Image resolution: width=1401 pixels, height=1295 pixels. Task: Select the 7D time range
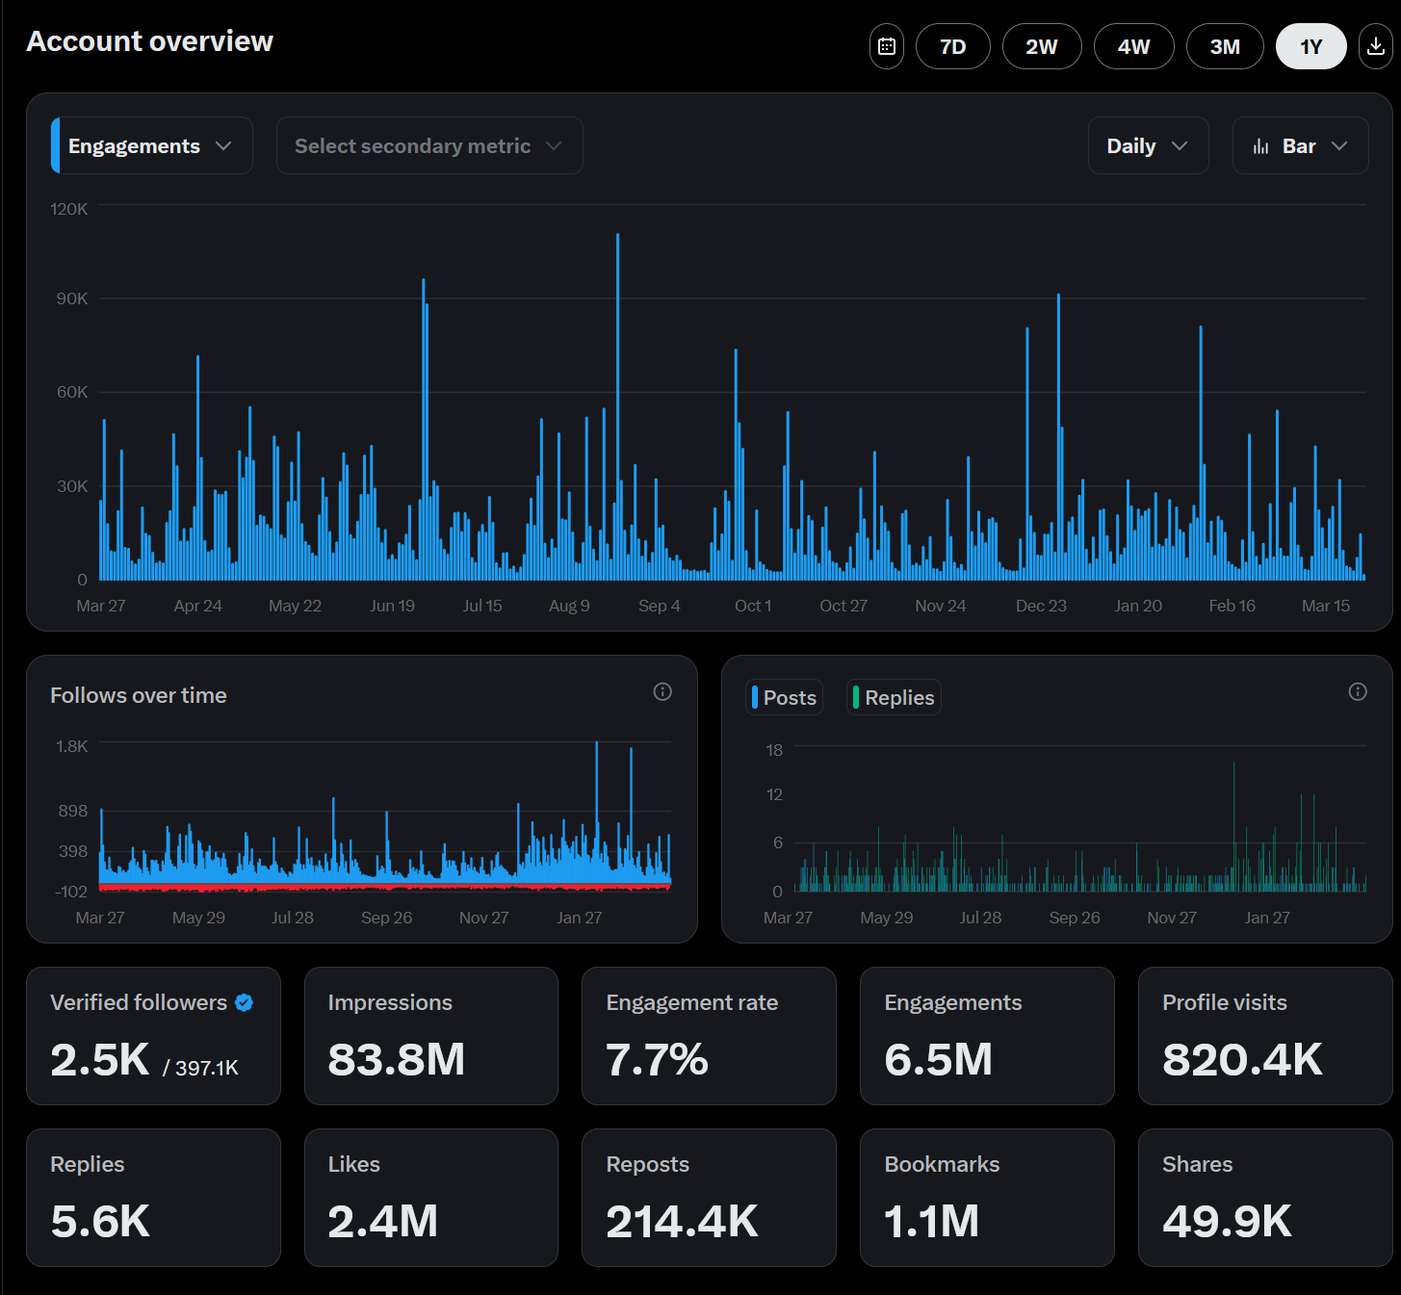pos(952,46)
